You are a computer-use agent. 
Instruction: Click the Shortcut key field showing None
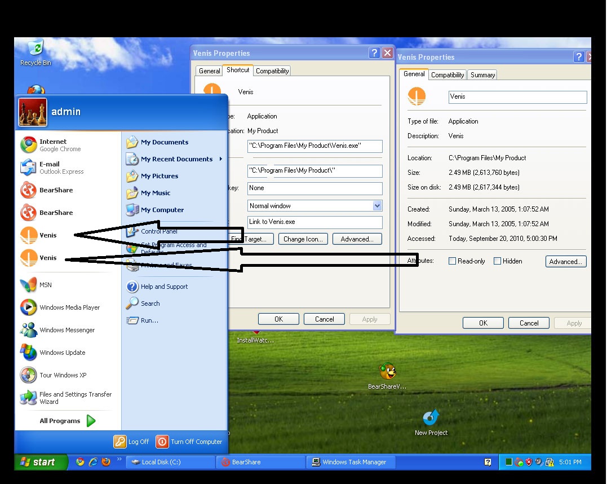tap(314, 188)
